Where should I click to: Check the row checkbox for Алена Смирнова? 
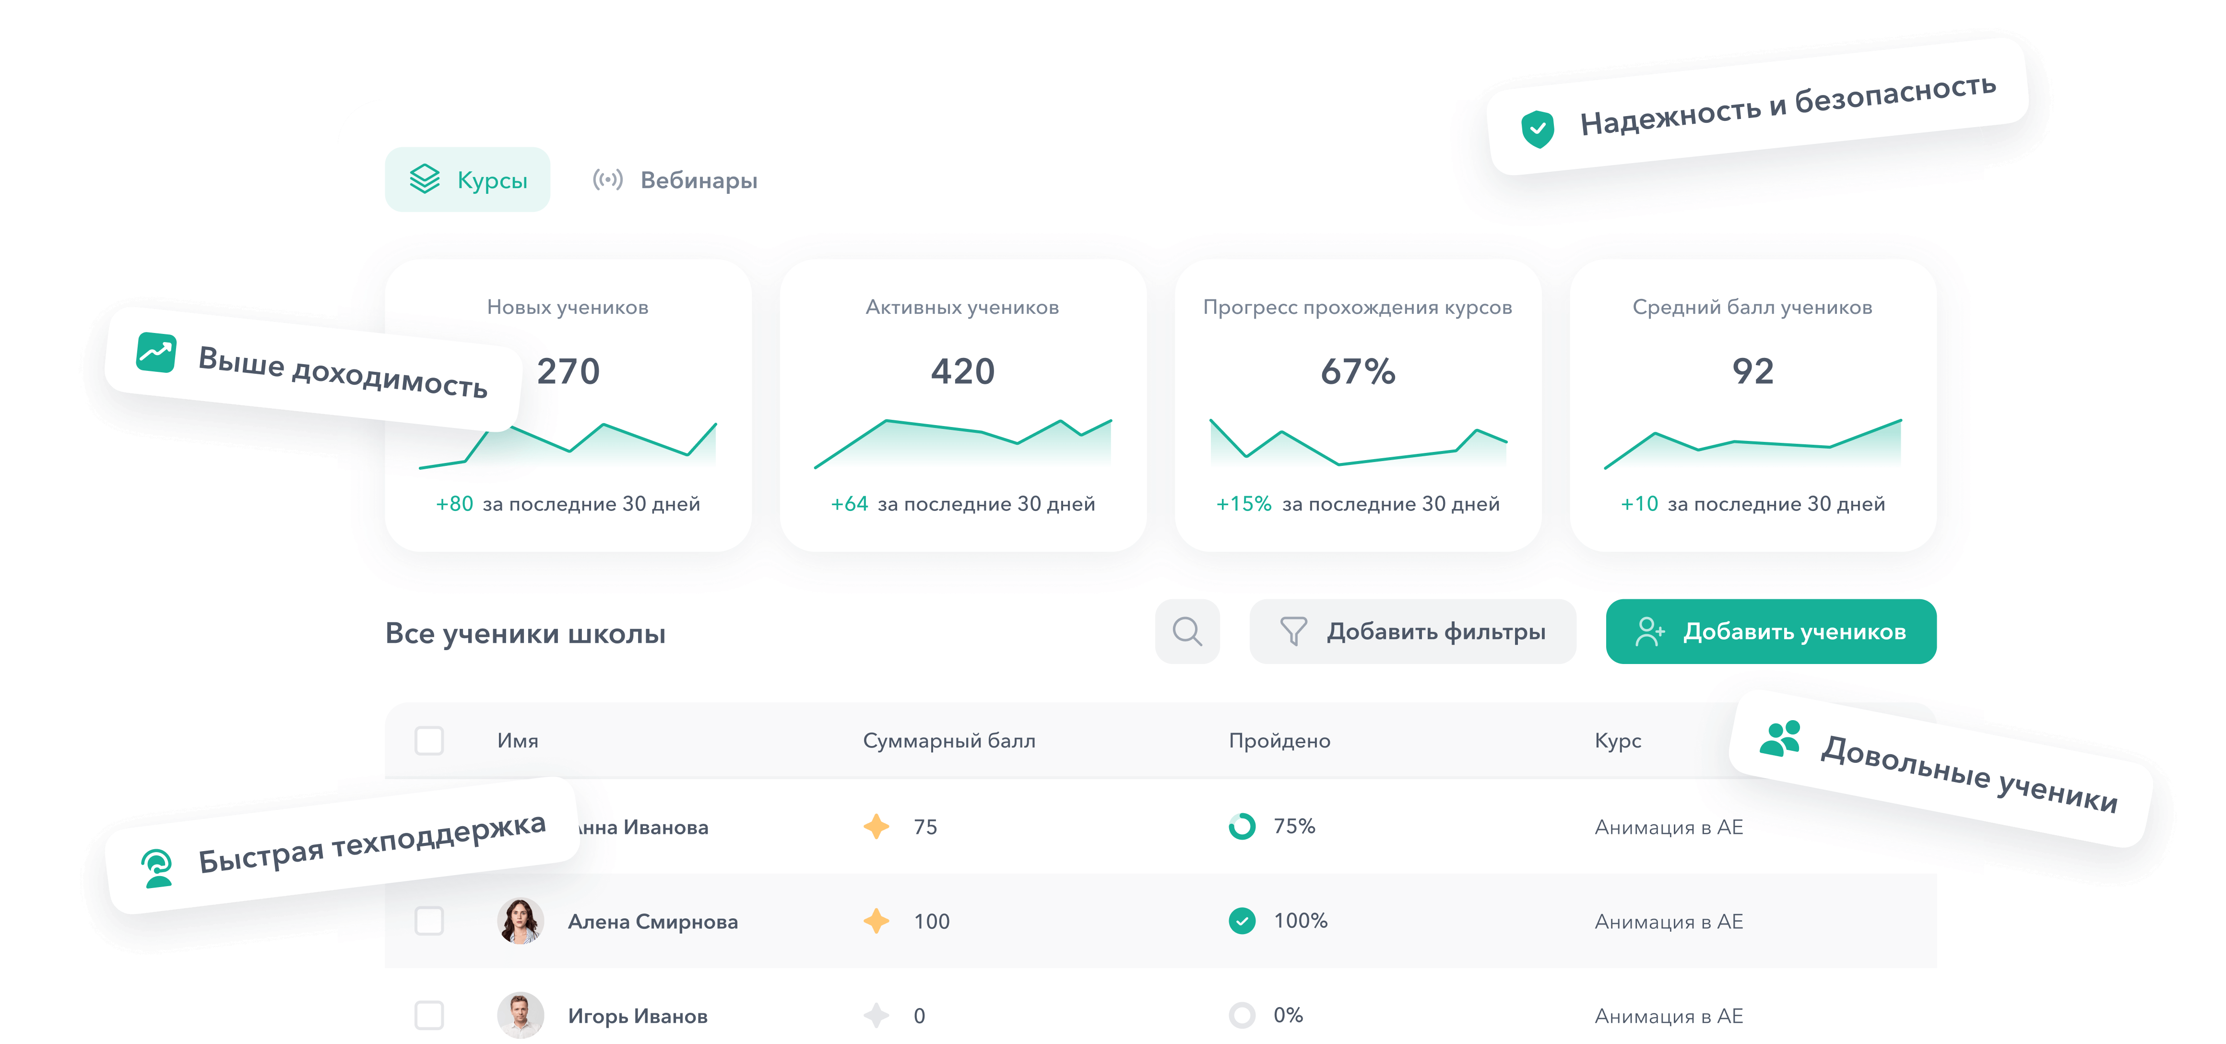(x=429, y=921)
